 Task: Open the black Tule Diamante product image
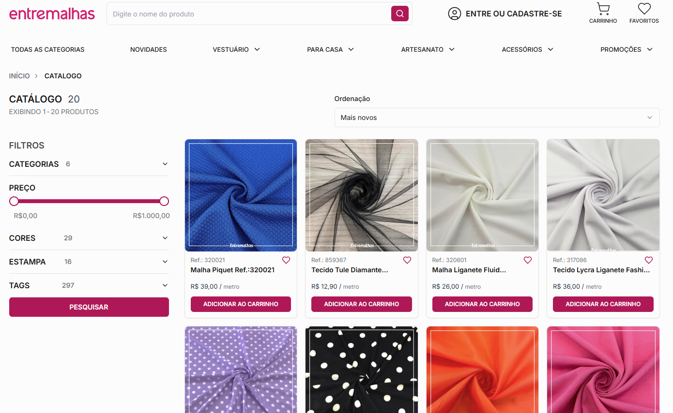pos(362,195)
